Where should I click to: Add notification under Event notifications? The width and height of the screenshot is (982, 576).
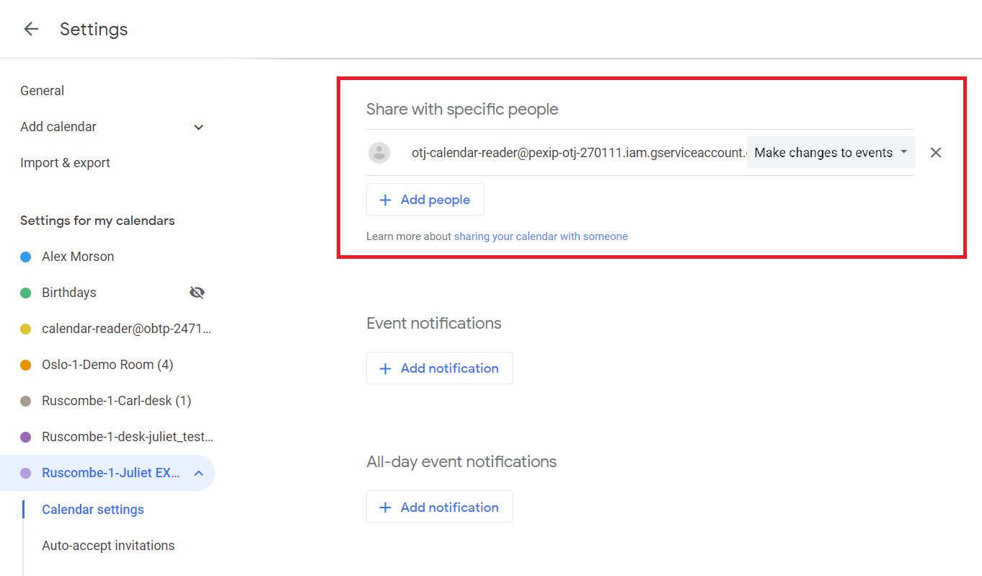click(x=439, y=368)
